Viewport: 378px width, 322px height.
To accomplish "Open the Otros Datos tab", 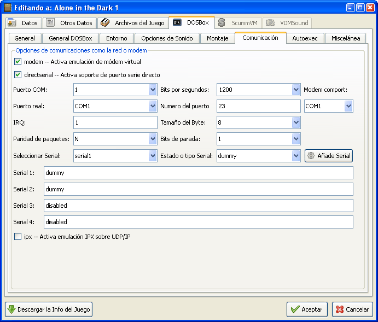I will pos(69,23).
